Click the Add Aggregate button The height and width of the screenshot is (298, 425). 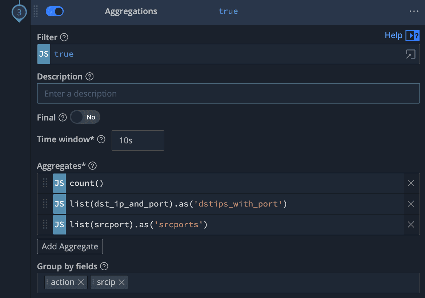(x=70, y=246)
